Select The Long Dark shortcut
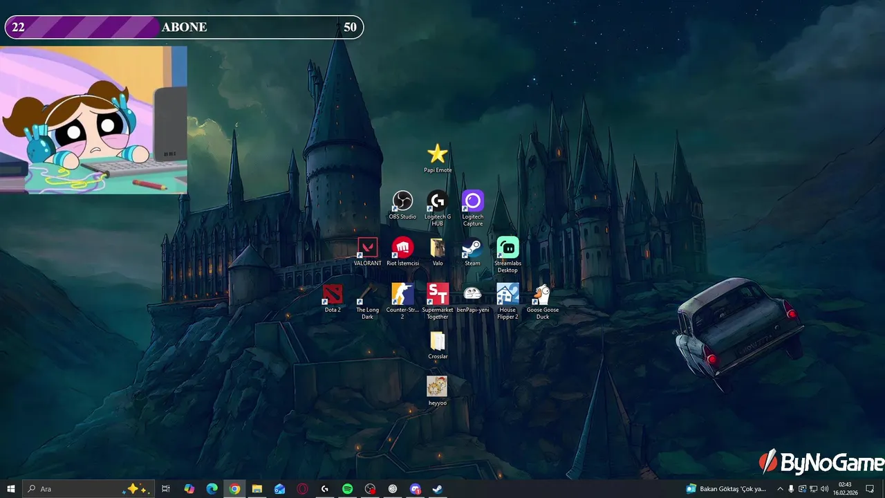Viewport: 885px width, 498px height. pyautogui.click(x=367, y=301)
